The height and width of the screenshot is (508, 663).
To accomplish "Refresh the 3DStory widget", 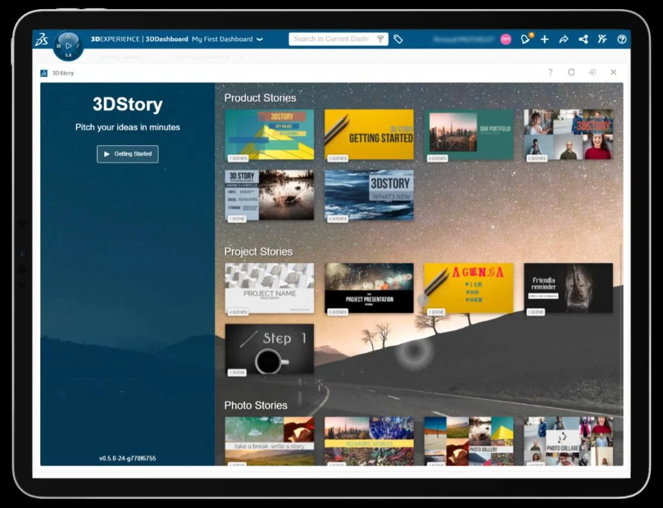I will (571, 73).
